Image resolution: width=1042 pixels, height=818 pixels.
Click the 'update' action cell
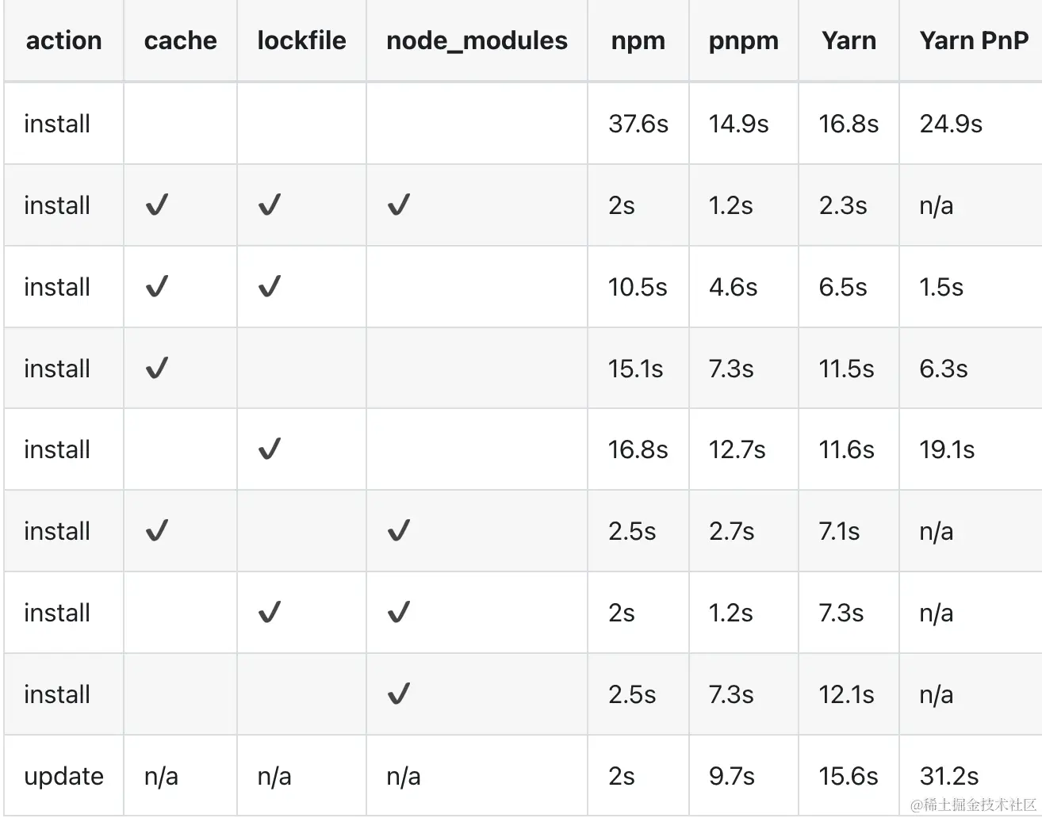(x=63, y=776)
